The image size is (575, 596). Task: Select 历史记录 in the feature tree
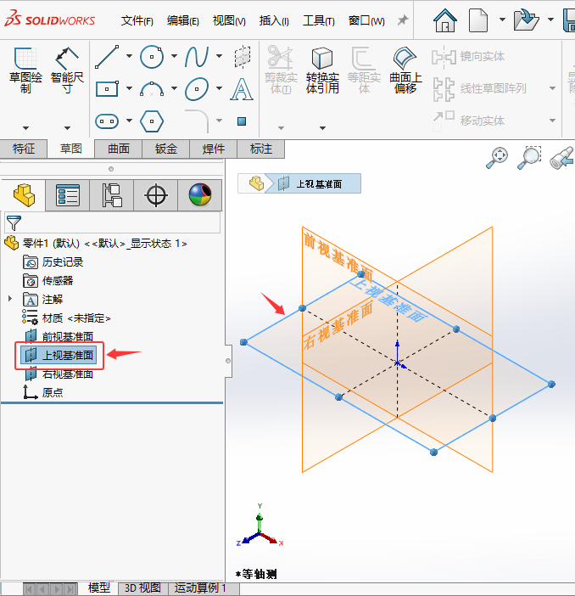pyautogui.click(x=53, y=261)
